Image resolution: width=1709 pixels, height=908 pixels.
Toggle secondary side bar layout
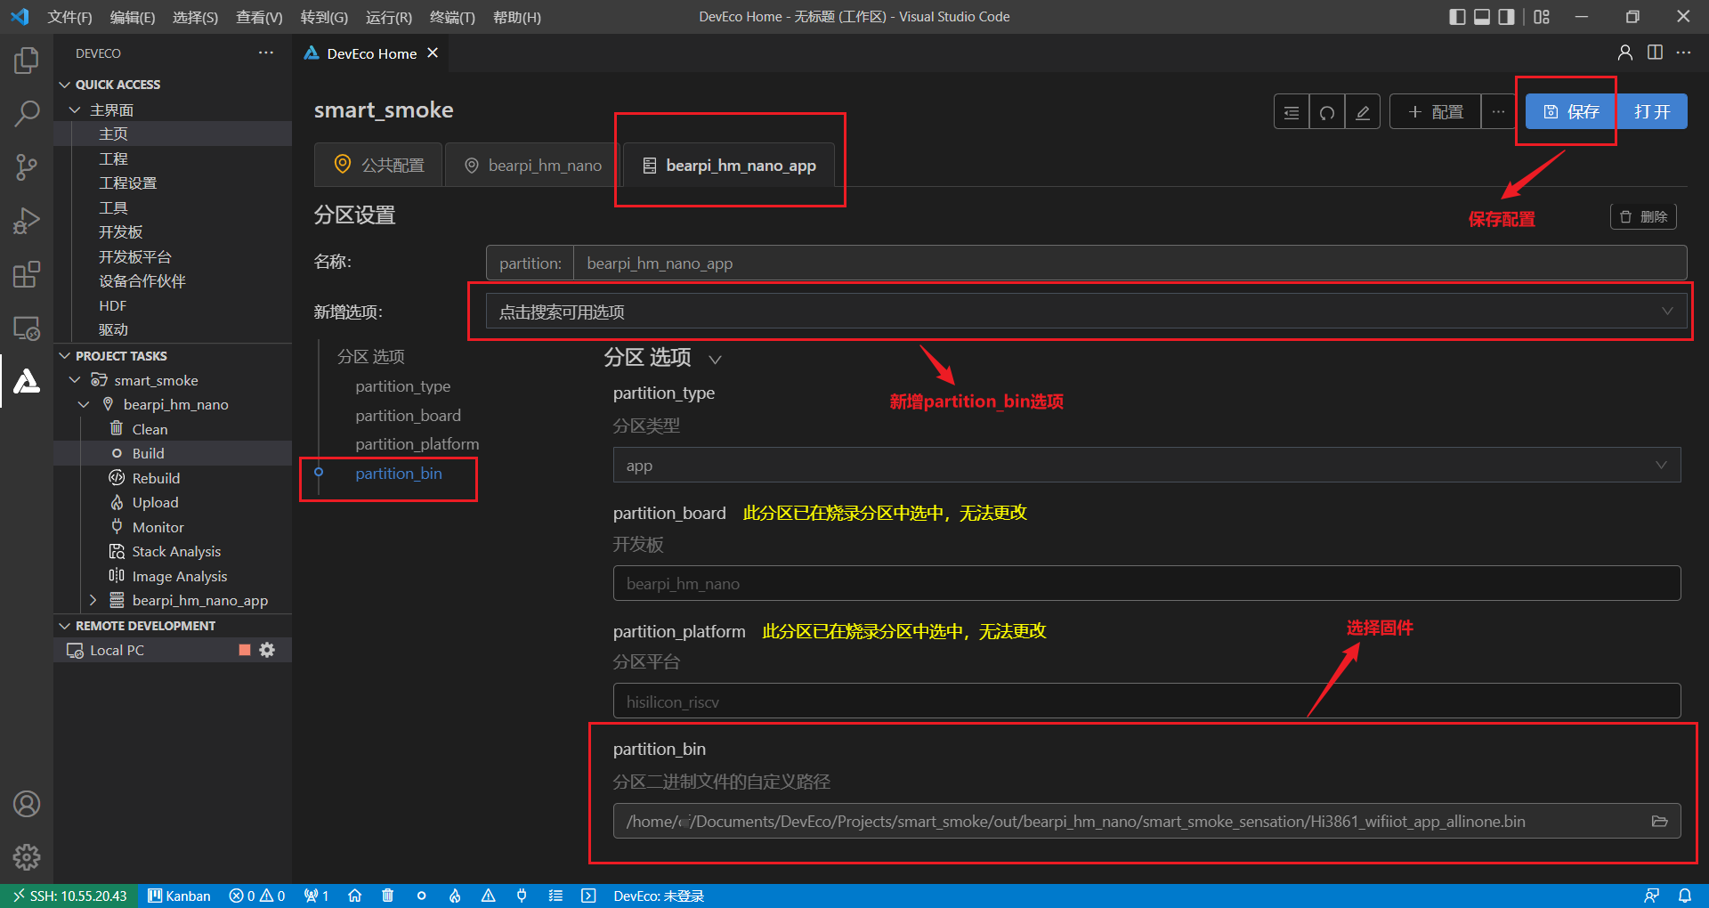click(1506, 17)
